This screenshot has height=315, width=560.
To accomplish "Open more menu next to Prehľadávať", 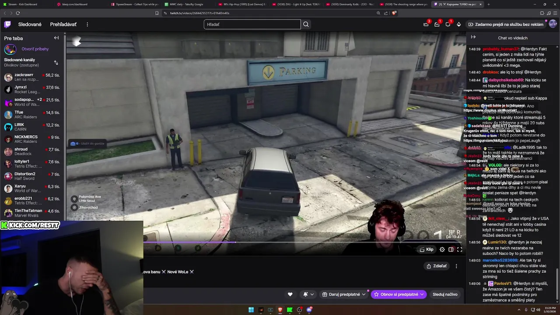I will [87, 24].
